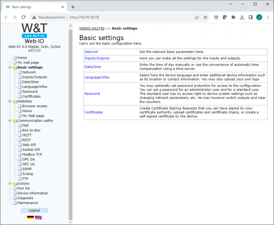Collapse the Basic settings tree folder

click(10, 67)
